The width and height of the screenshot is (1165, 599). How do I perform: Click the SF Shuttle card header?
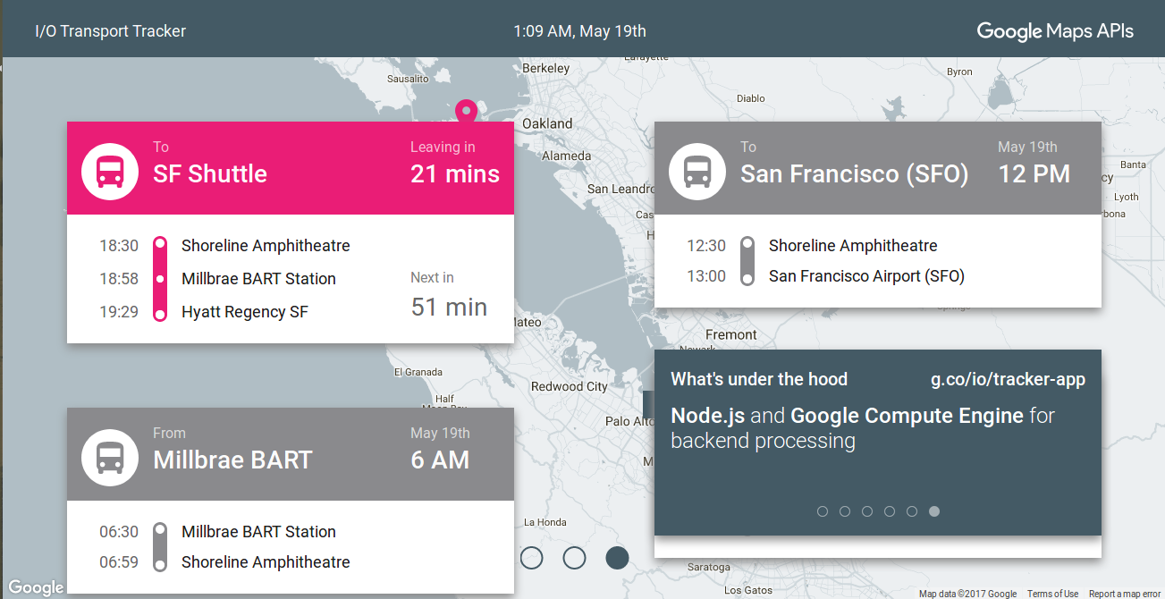291,168
